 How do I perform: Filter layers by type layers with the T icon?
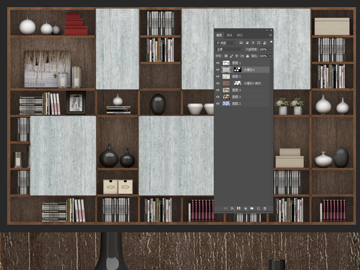point(253,43)
